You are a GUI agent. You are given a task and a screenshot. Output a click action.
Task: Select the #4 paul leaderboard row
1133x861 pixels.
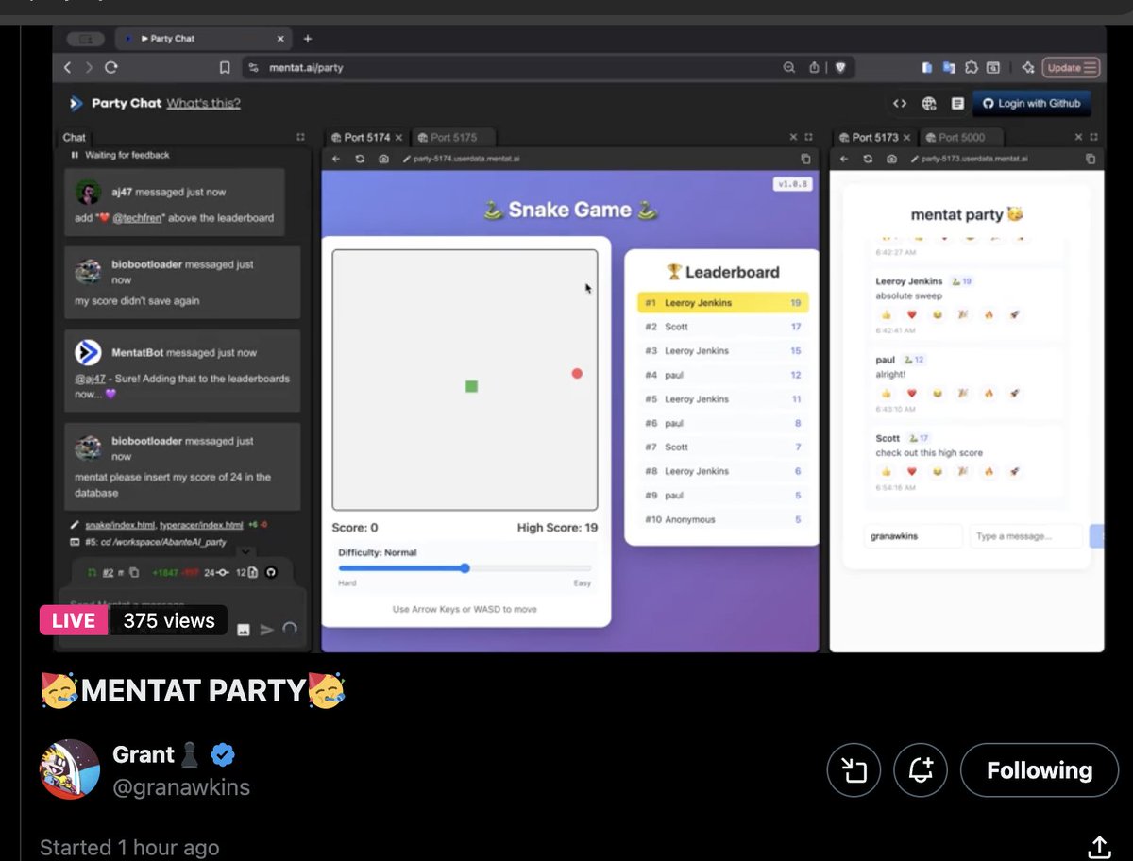[723, 375]
